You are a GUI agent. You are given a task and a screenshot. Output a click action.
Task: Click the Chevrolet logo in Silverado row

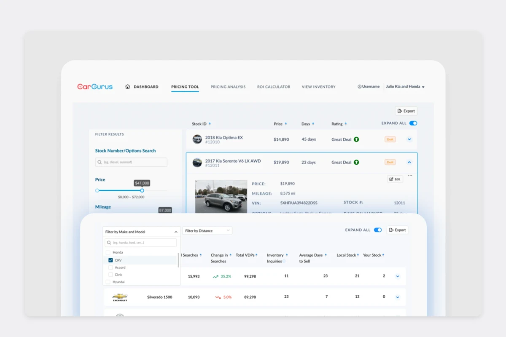tap(120, 297)
